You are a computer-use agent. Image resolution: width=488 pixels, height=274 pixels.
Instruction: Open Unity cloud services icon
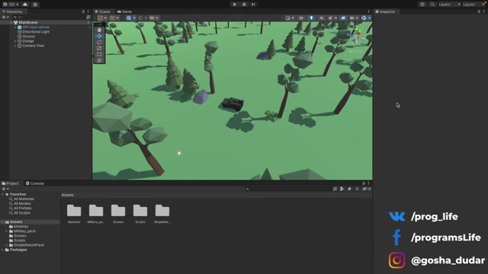click(25, 5)
